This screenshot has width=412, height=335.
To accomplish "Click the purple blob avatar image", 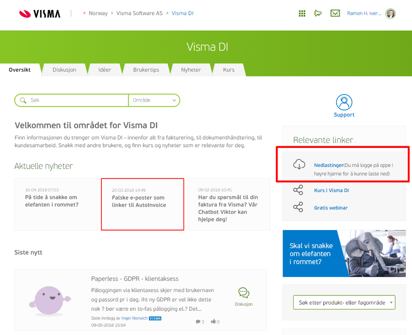I will (49, 301).
